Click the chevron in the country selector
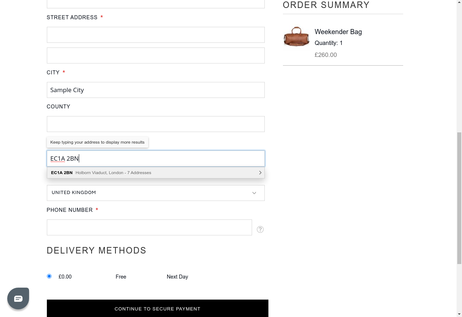The image size is (462, 317). 254,193
